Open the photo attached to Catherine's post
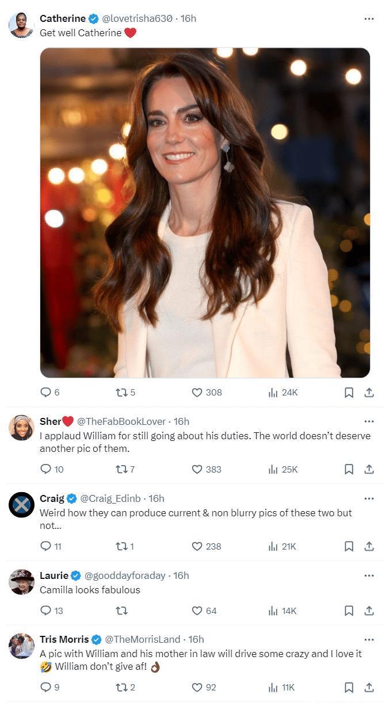The height and width of the screenshot is (710, 389). point(205,213)
